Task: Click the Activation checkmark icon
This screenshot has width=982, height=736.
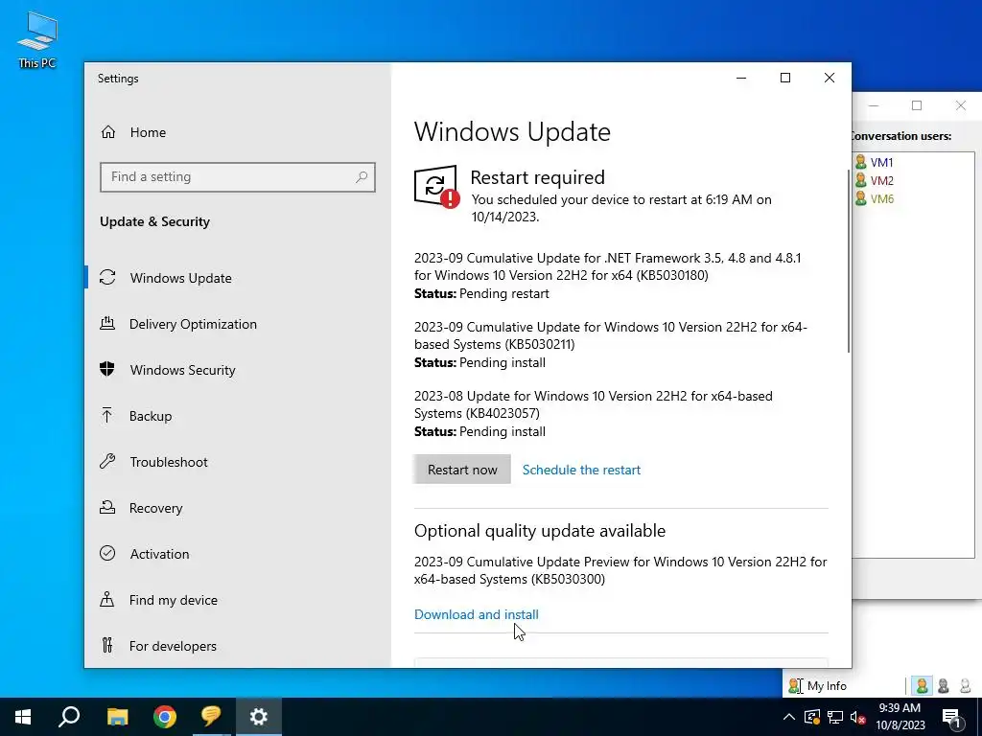Action: tap(107, 553)
